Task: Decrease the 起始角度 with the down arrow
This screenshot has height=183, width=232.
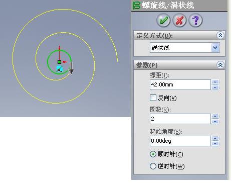Action: [215, 144]
